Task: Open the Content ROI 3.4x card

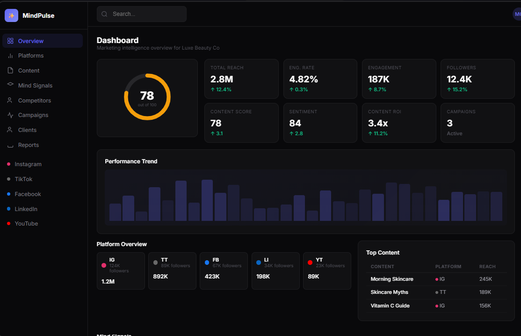Action: point(399,123)
